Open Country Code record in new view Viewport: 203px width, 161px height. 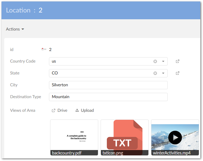(x=177, y=61)
